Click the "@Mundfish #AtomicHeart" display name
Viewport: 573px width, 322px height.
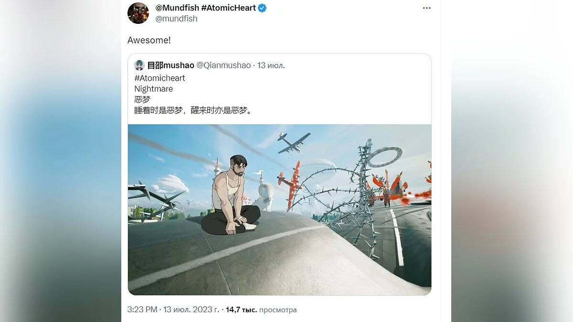[206, 8]
